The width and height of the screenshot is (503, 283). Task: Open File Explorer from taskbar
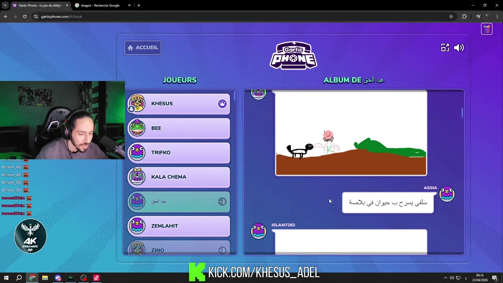point(45,278)
